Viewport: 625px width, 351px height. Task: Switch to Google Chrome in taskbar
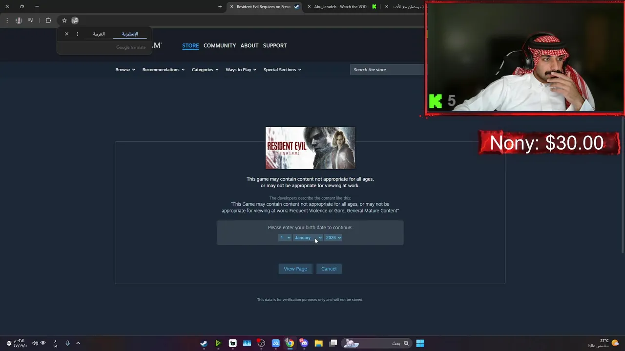[x=290, y=343]
